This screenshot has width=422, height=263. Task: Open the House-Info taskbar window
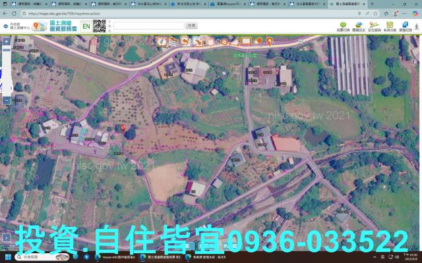click(116, 257)
